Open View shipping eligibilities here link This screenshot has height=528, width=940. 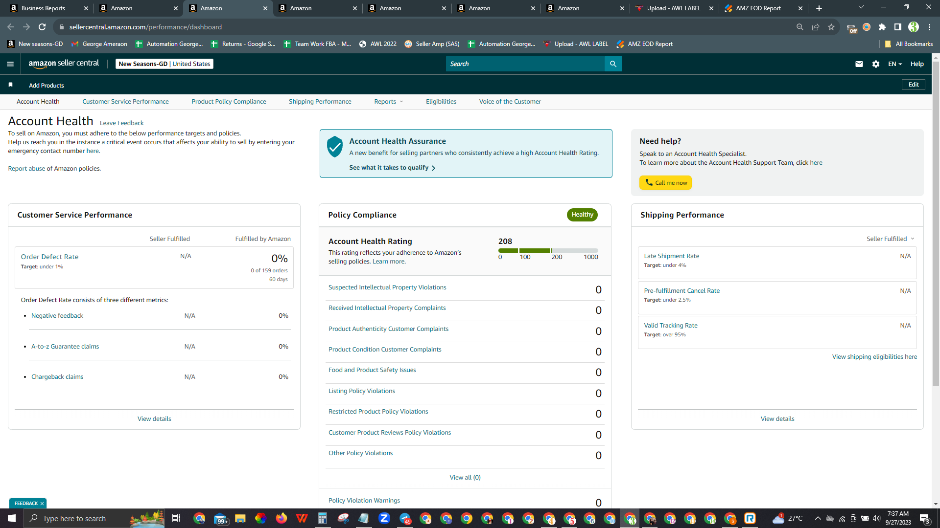coord(874,357)
